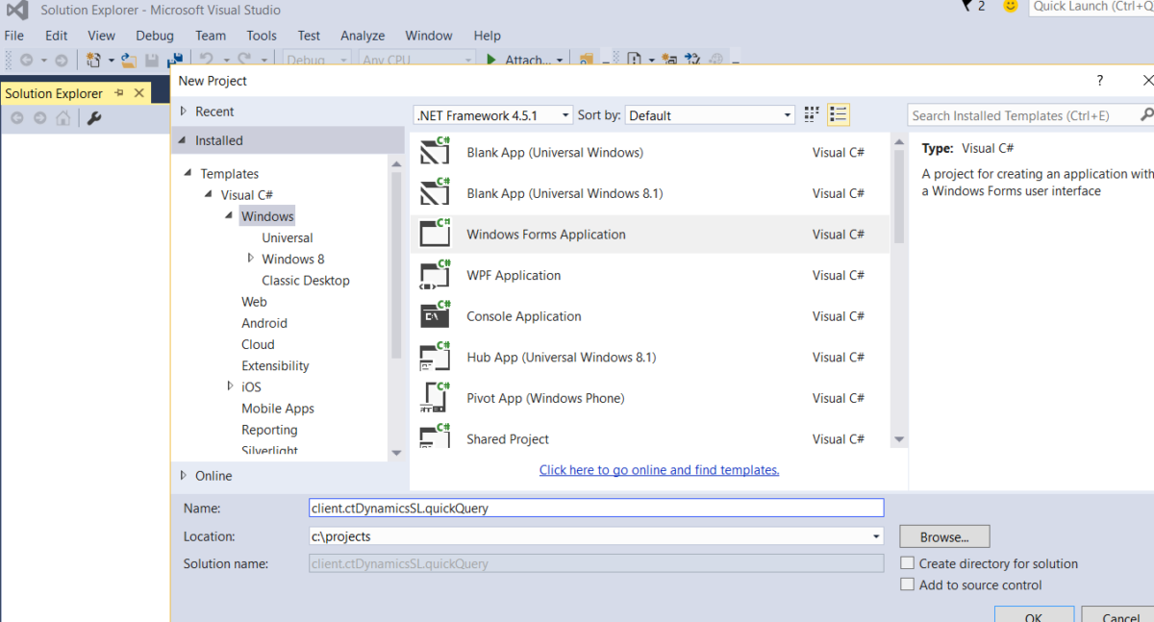Click the Open File toolbar icon
The height and width of the screenshot is (622, 1154).
127,60
